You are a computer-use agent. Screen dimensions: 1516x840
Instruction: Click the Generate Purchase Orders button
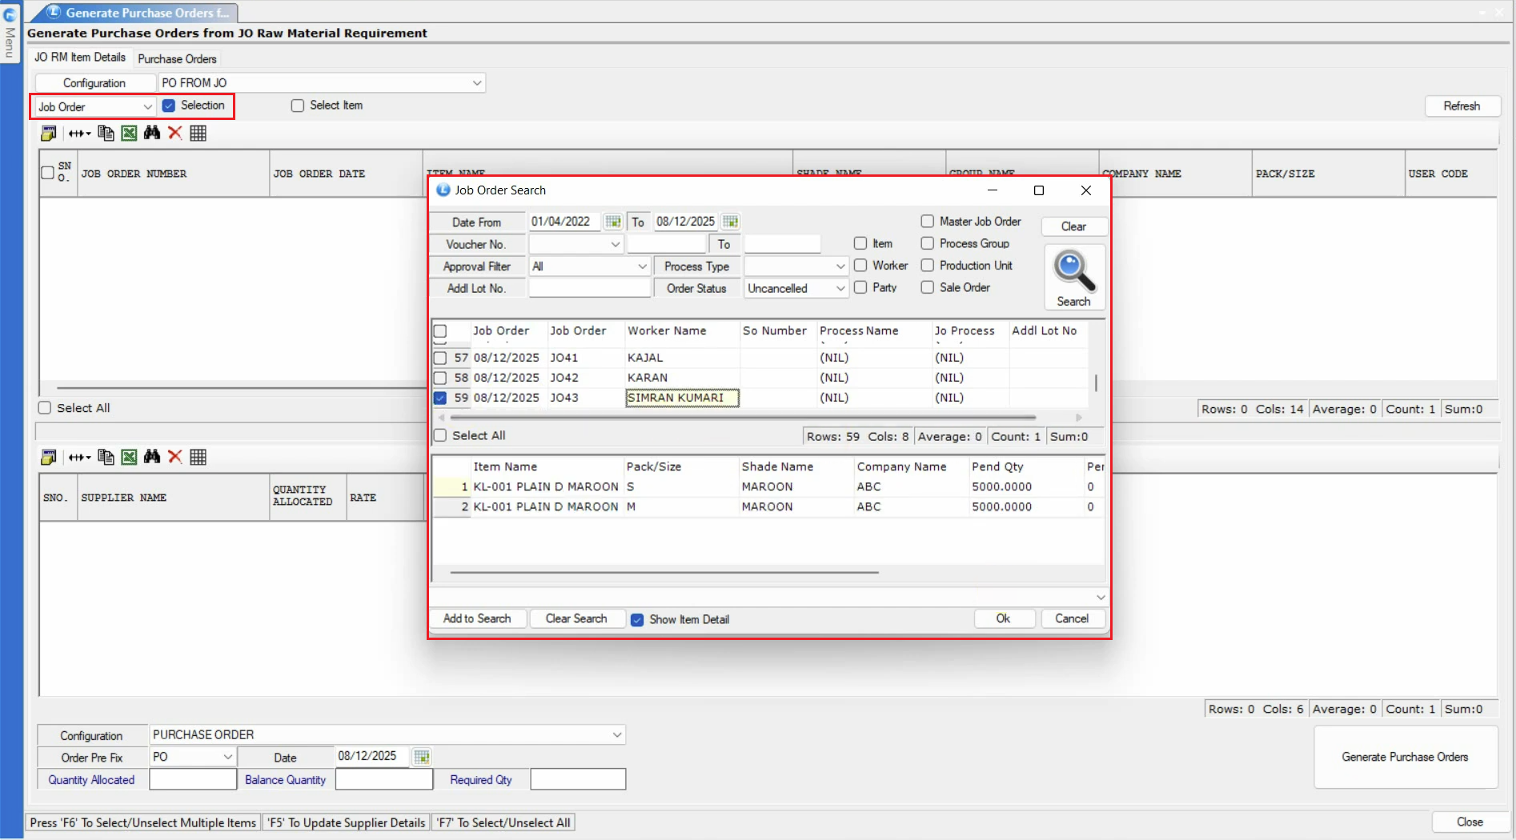(x=1405, y=757)
